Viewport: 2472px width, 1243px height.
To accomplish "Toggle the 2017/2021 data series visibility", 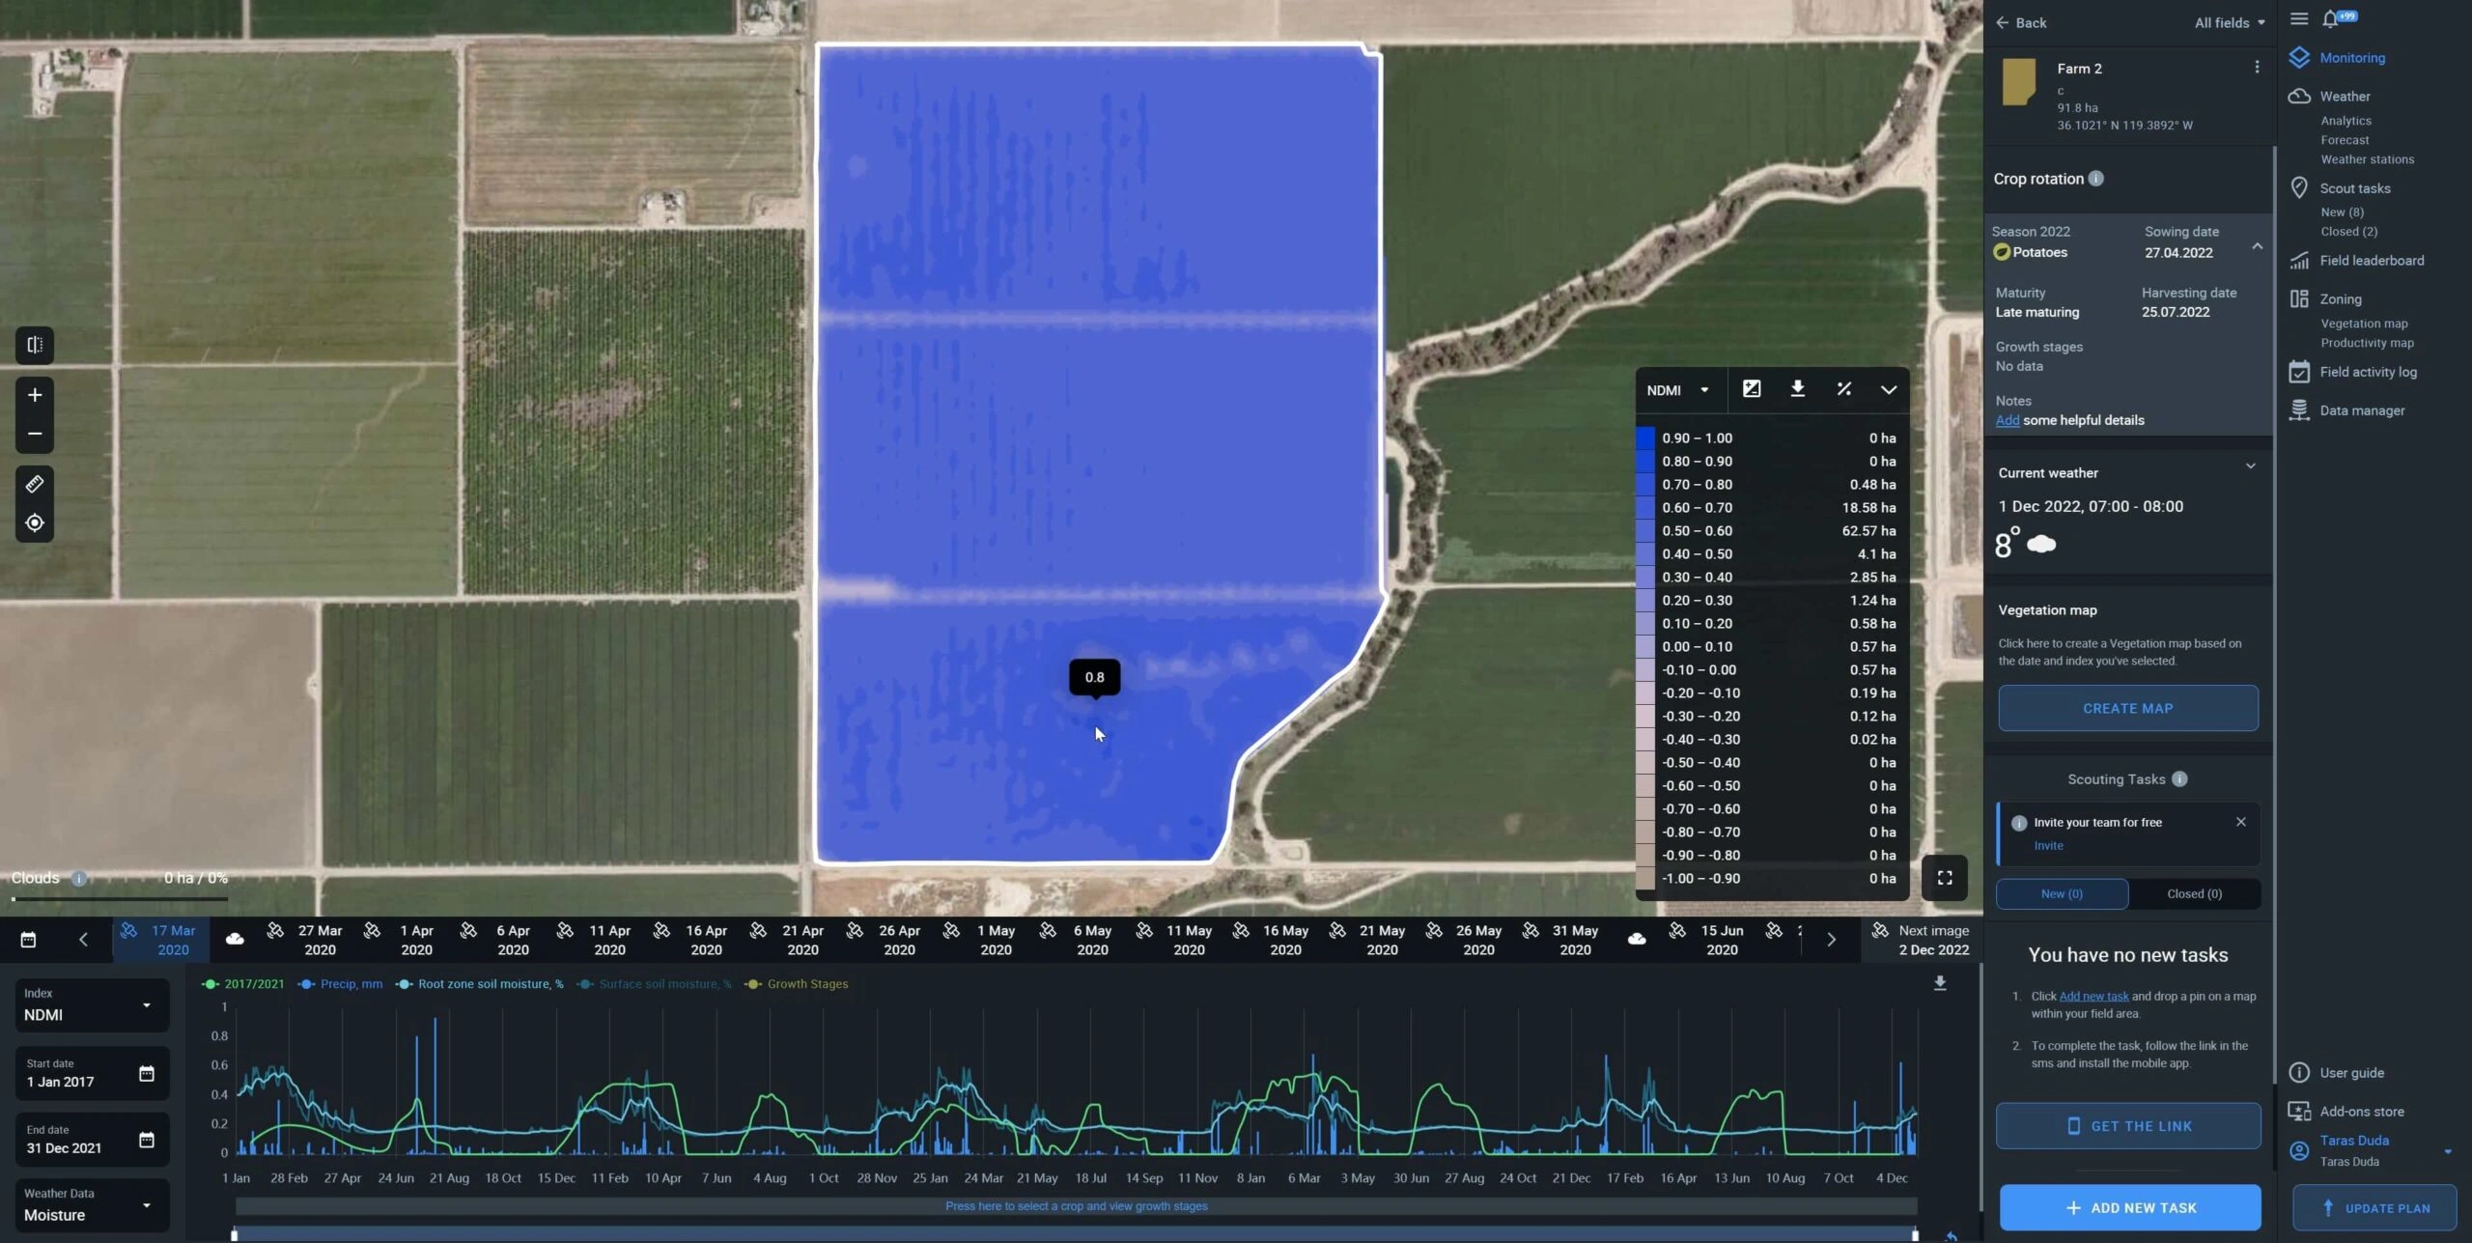I will pos(244,983).
